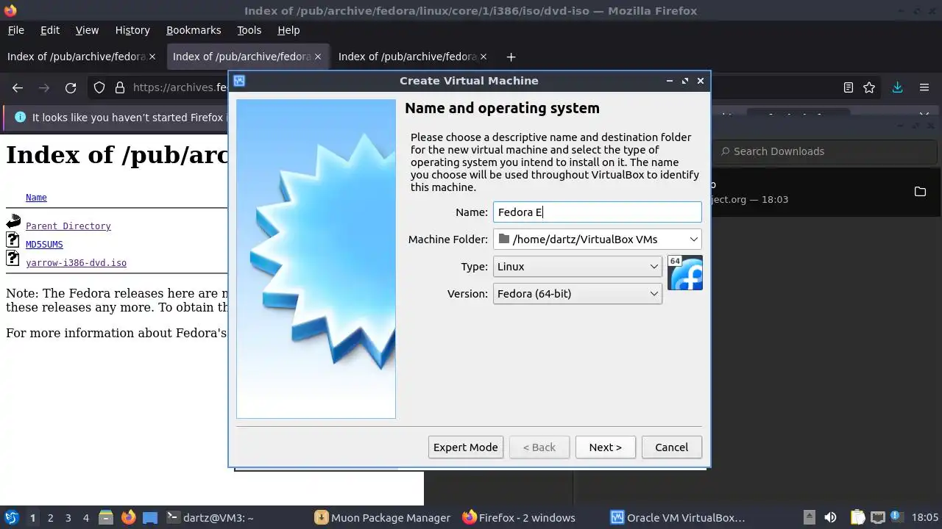The width and height of the screenshot is (942, 529).
Task: Launch Firefox from taskbar quick launch
Action: tap(128, 517)
